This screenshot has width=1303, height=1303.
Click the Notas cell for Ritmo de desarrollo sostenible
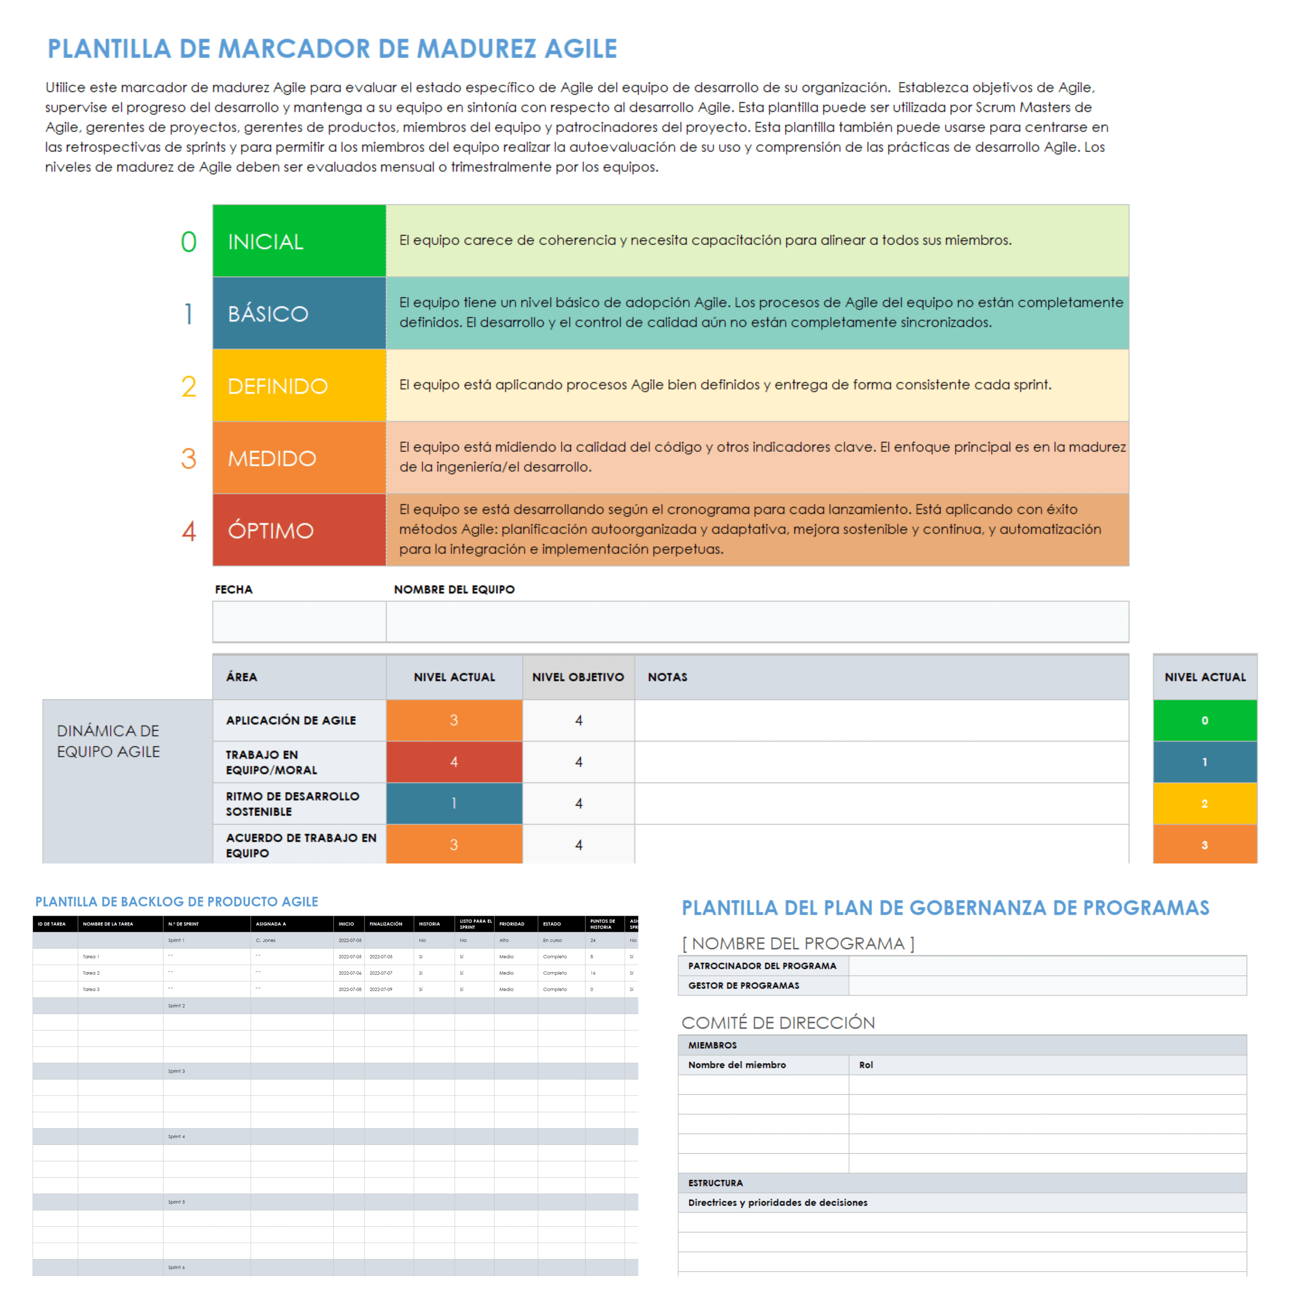pyautogui.click(x=881, y=803)
